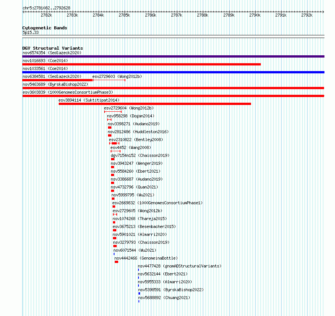Open the nsv5901021 (Almarri2020) label
Viewport: 335px width, 316px height.
pos(140,234)
